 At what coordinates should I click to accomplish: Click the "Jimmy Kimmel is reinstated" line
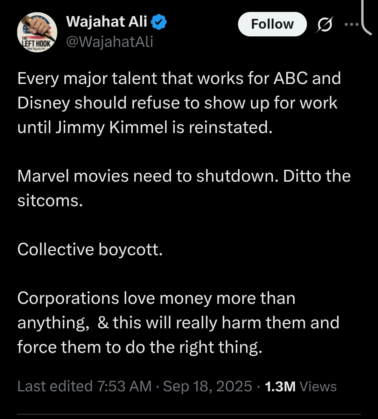[x=145, y=127]
